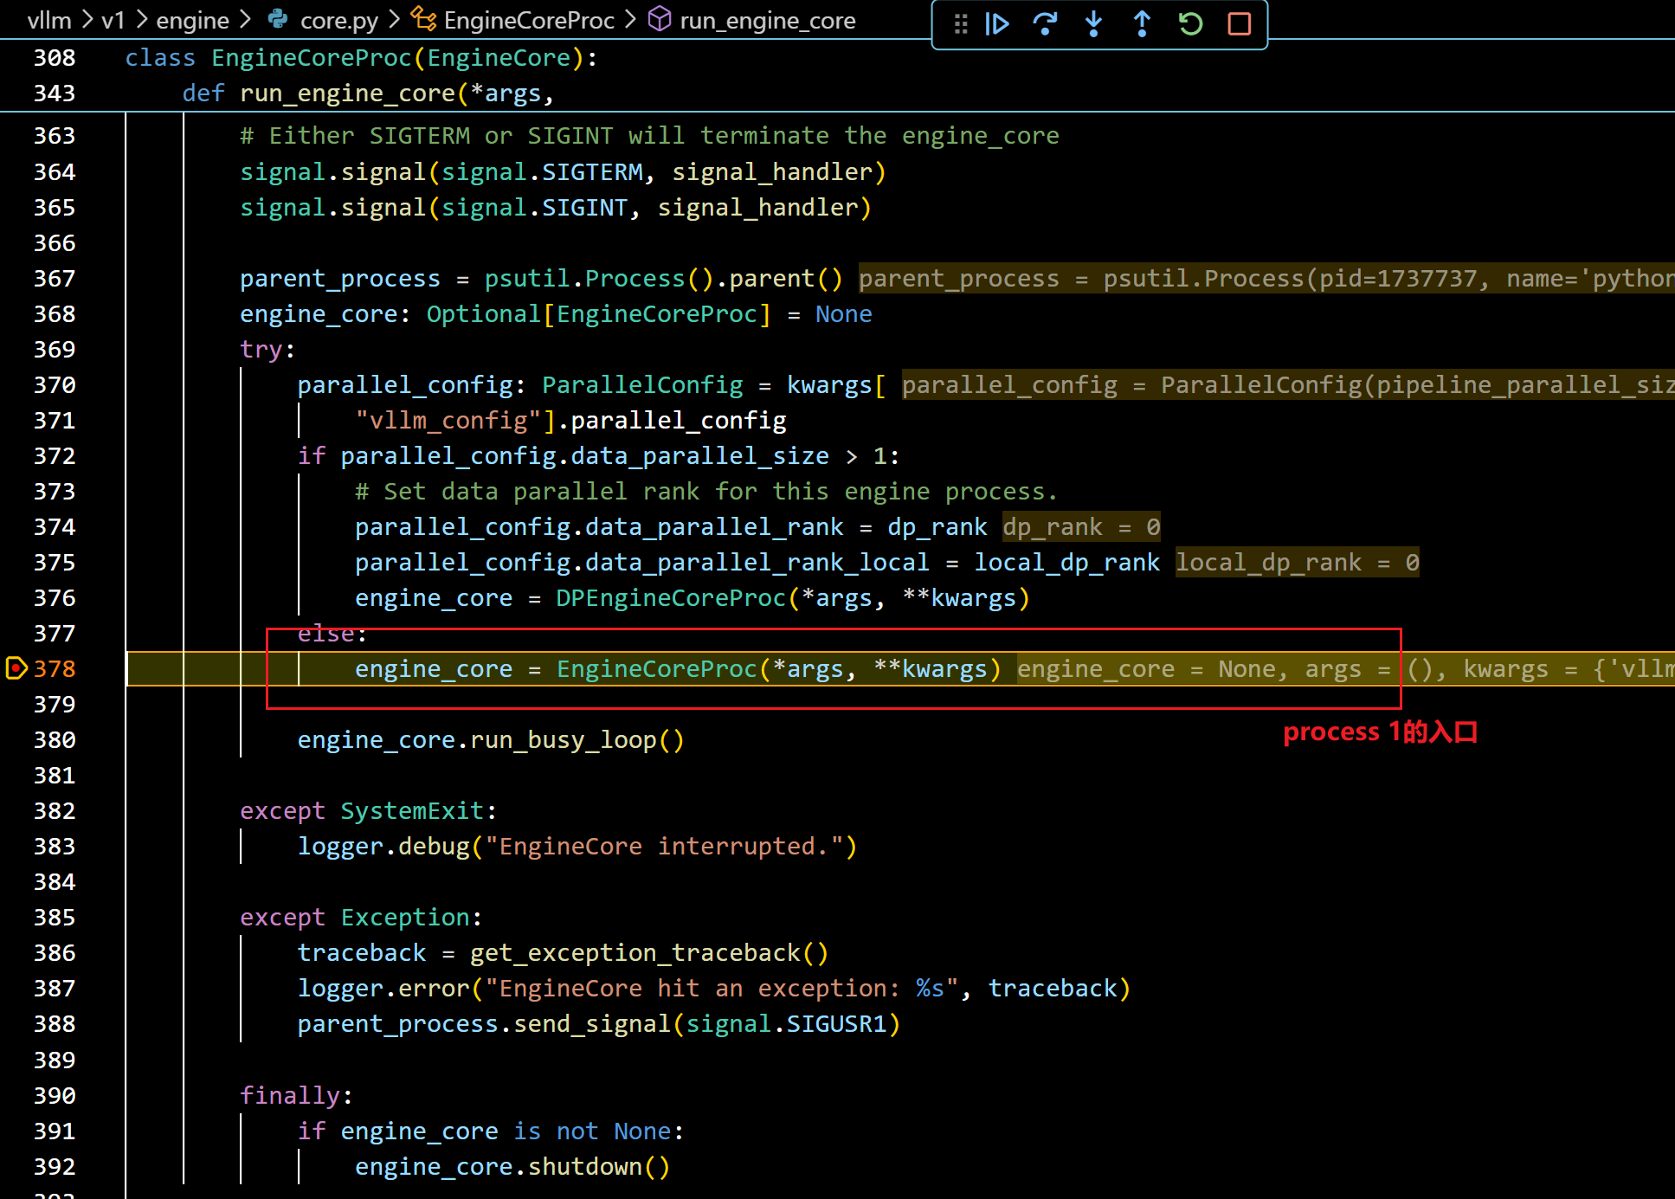Click the v1 folder breadcrumb

pyautogui.click(x=113, y=21)
